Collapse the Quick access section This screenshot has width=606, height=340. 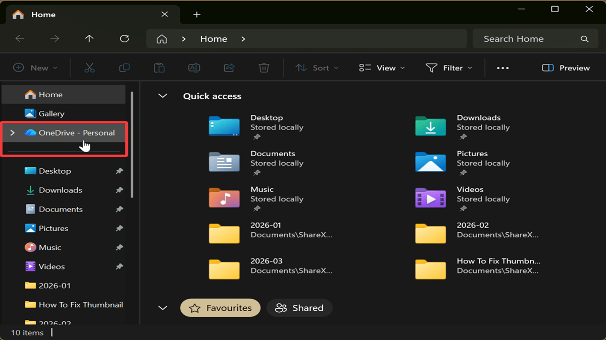point(163,96)
